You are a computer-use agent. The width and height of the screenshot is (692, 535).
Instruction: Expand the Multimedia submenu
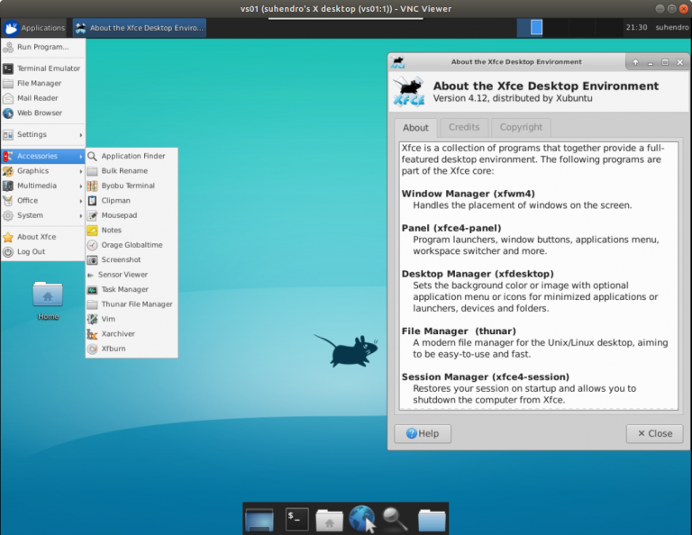[42, 186]
